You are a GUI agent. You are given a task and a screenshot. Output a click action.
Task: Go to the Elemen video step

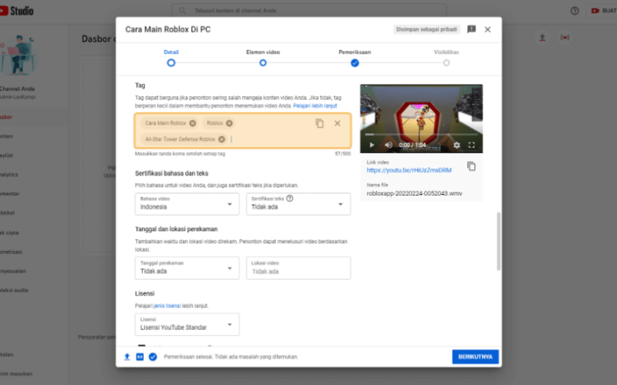pos(263,59)
